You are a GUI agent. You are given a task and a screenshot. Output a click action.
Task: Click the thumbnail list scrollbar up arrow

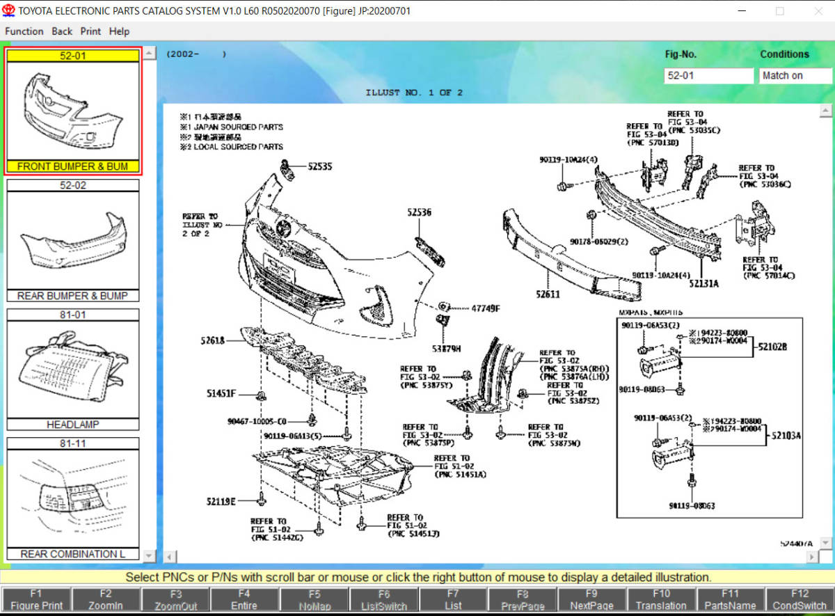pyautogui.click(x=150, y=54)
